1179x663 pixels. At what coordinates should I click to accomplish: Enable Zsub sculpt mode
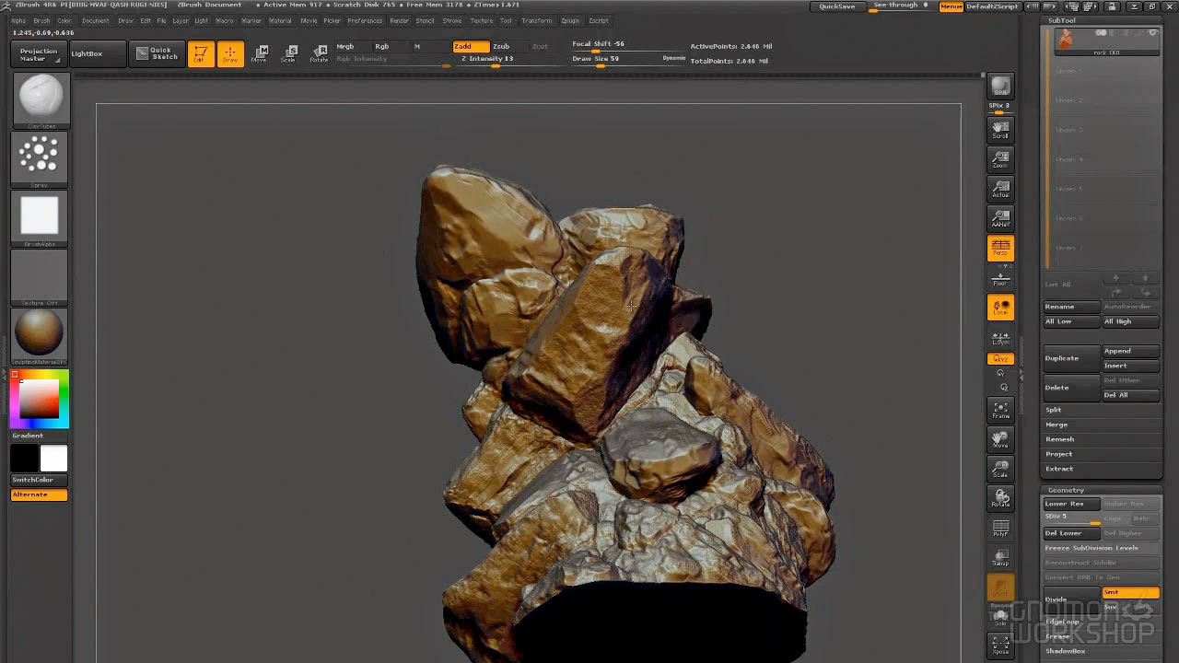pyautogui.click(x=507, y=46)
